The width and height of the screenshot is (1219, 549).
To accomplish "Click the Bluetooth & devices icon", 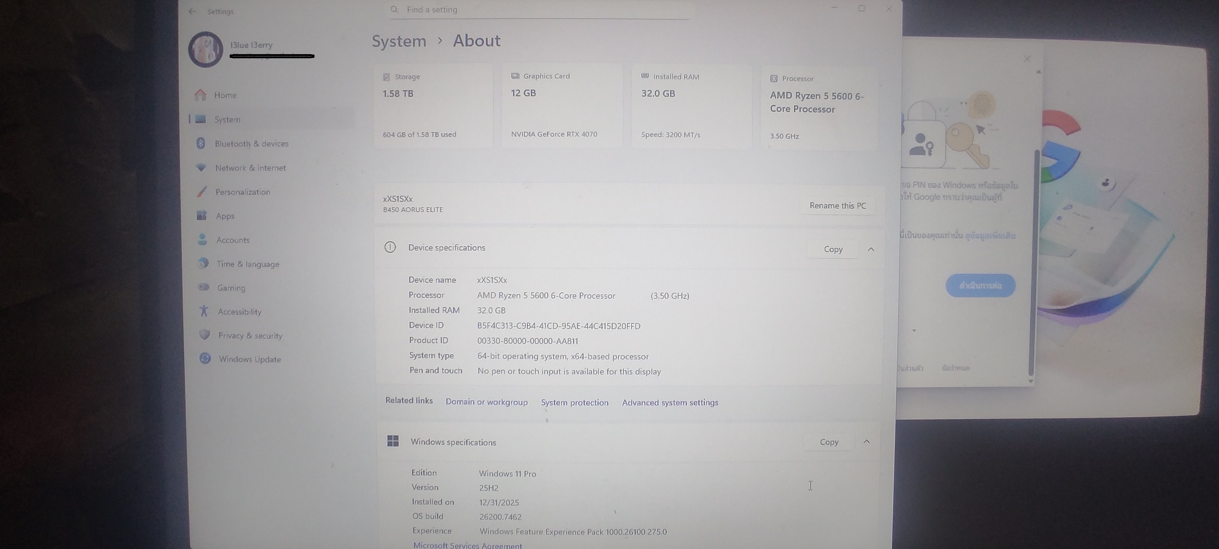I will [x=201, y=143].
